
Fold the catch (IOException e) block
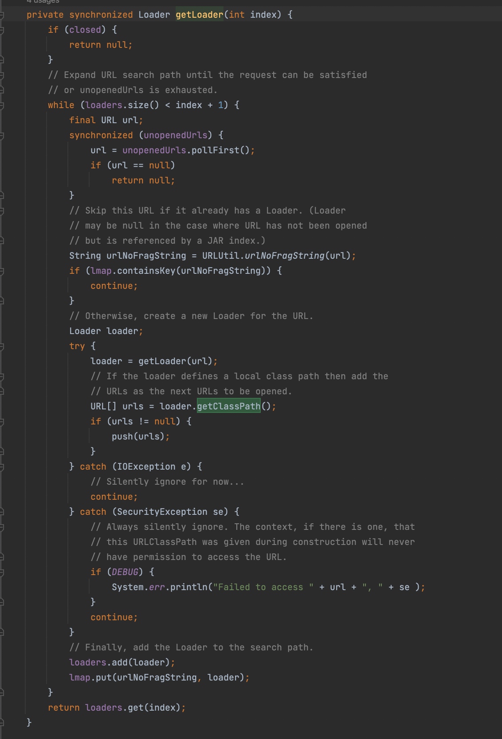click(2, 467)
